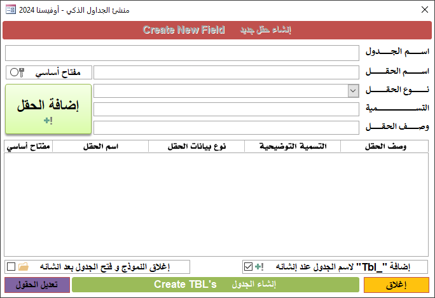Click the وصف الحقل description text box
Viewport: 435px width, 298px height.
click(x=226, y=128)
